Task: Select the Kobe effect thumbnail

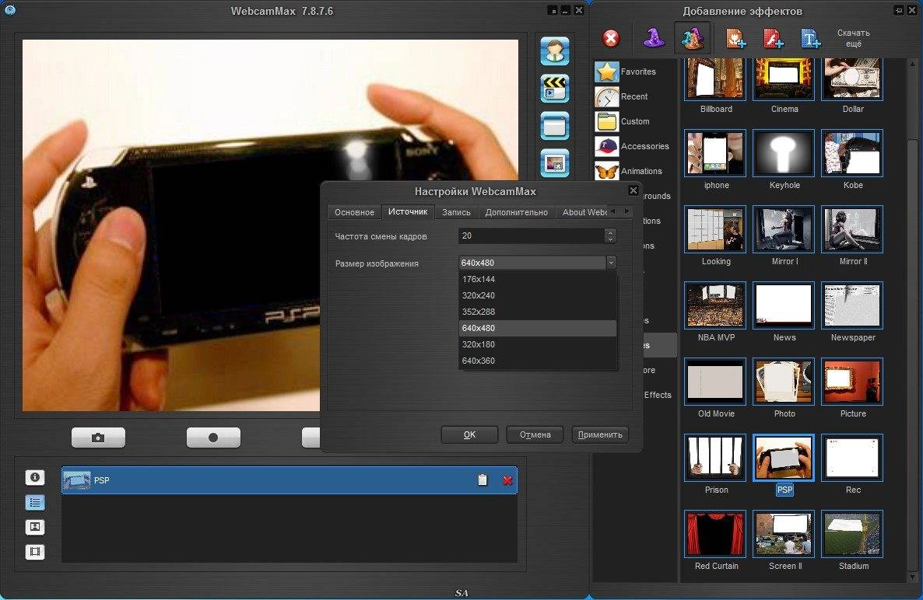Action: coord(852,153)
